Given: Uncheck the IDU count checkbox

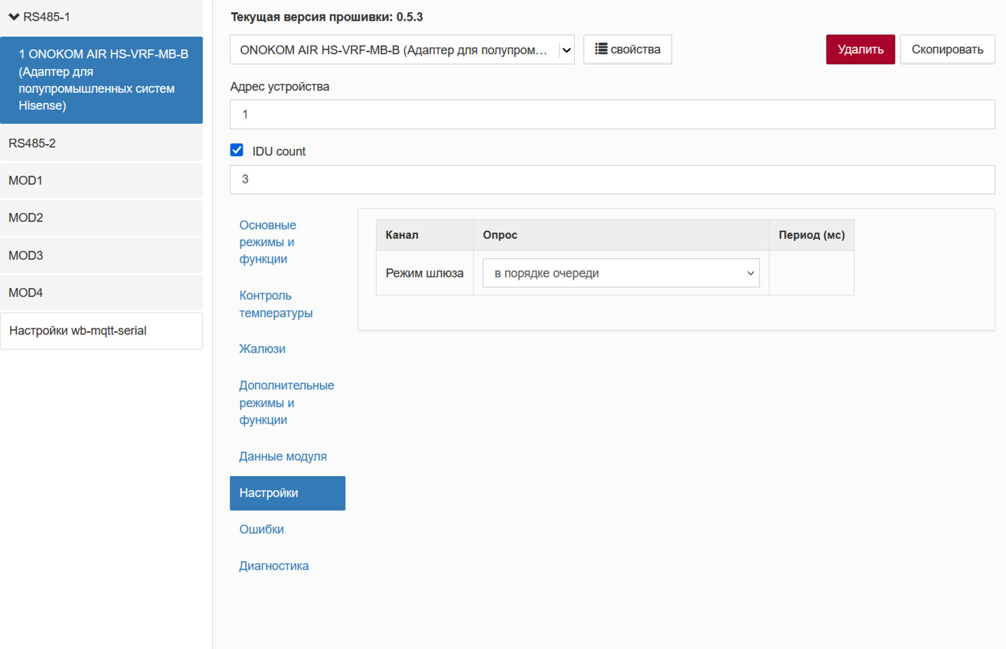Looking at the screenshot, I should pos(237,150).
